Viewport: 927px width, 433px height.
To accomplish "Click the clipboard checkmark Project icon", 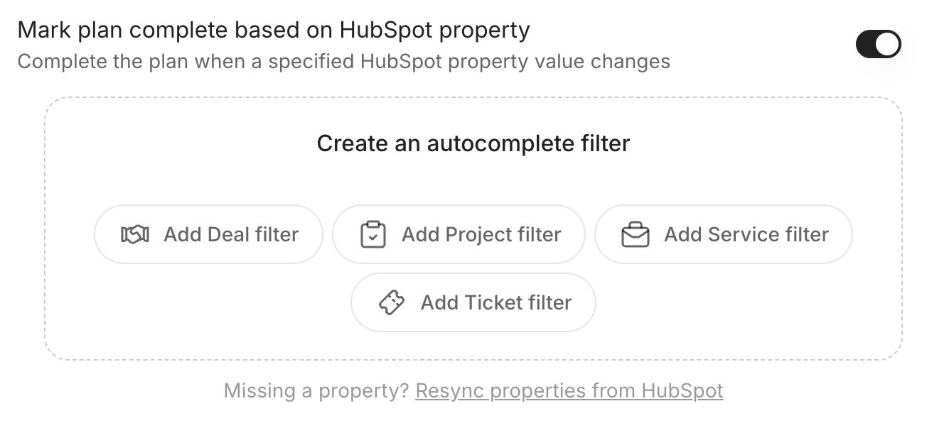I will (x=373, y=234).
